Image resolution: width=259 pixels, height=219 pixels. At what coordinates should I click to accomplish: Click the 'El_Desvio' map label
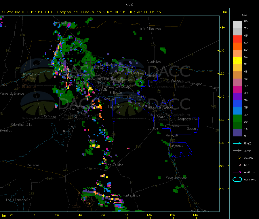pyautogui.click(x=67, y=109)
